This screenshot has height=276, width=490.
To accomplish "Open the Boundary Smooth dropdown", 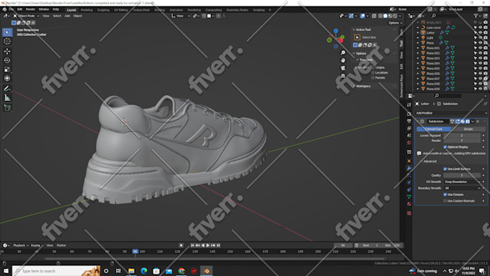I will [462, 188].
